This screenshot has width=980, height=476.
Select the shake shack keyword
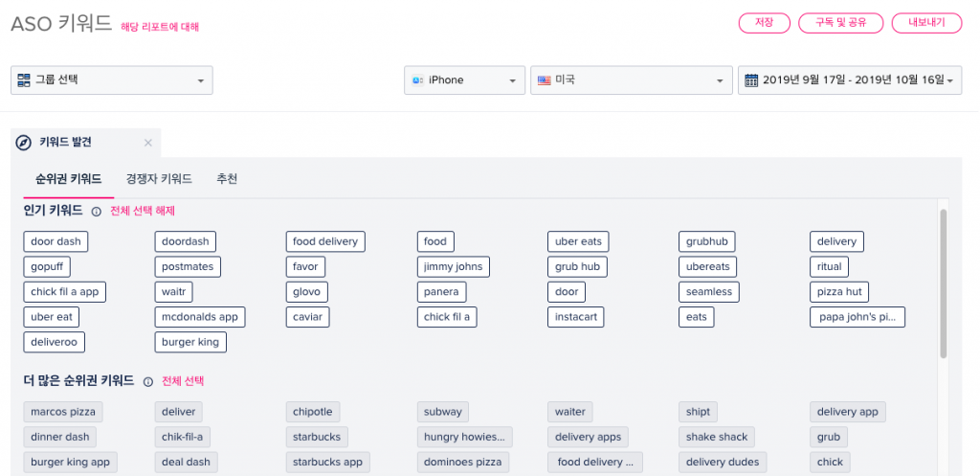point(717,437)
